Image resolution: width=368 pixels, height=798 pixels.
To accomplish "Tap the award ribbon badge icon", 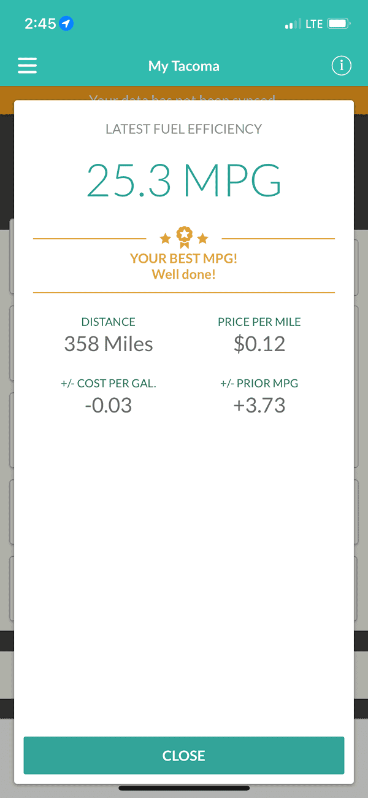I will tap(184, 236).
